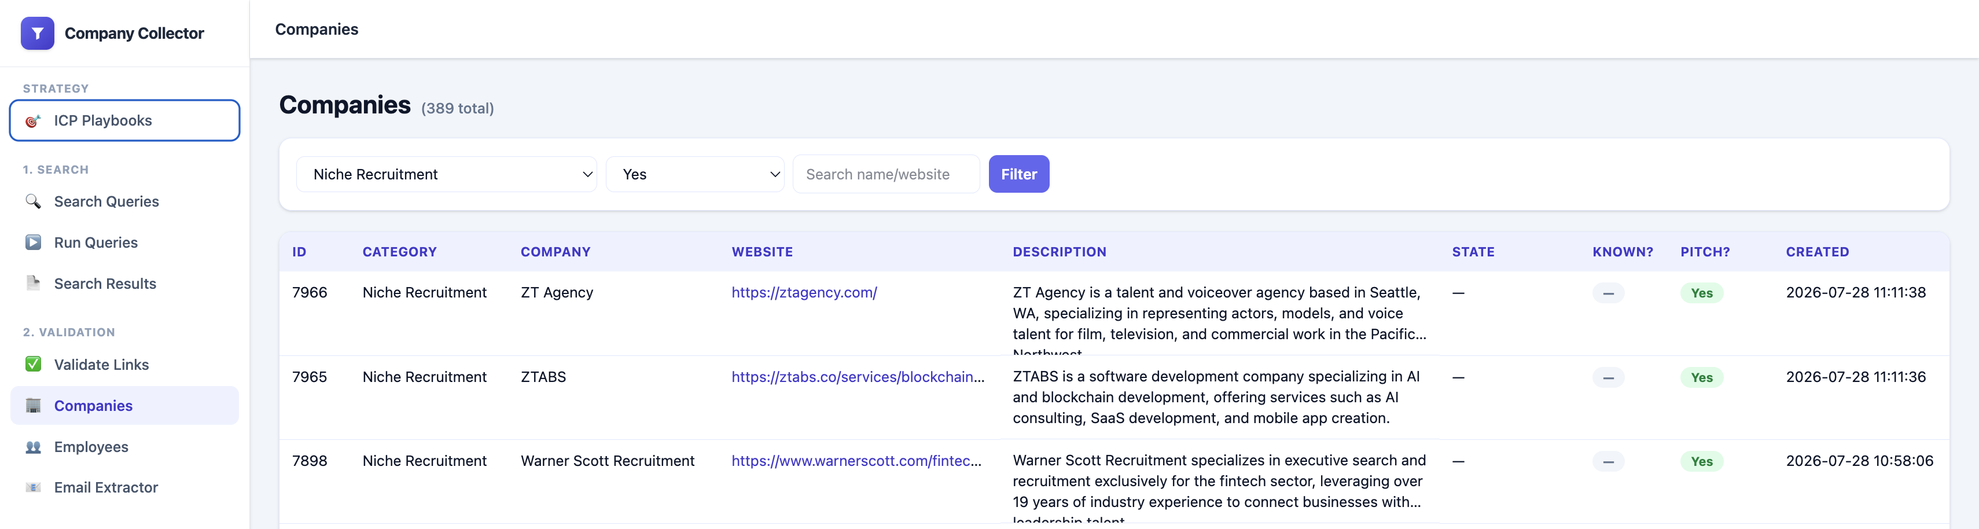
Task: Click ID 7966 cell
Action: tap(310, 292)
